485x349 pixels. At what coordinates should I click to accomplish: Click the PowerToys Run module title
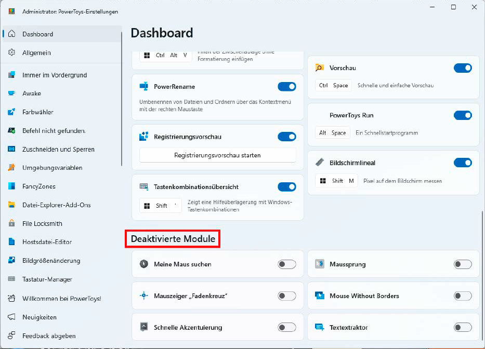(351, 115)
